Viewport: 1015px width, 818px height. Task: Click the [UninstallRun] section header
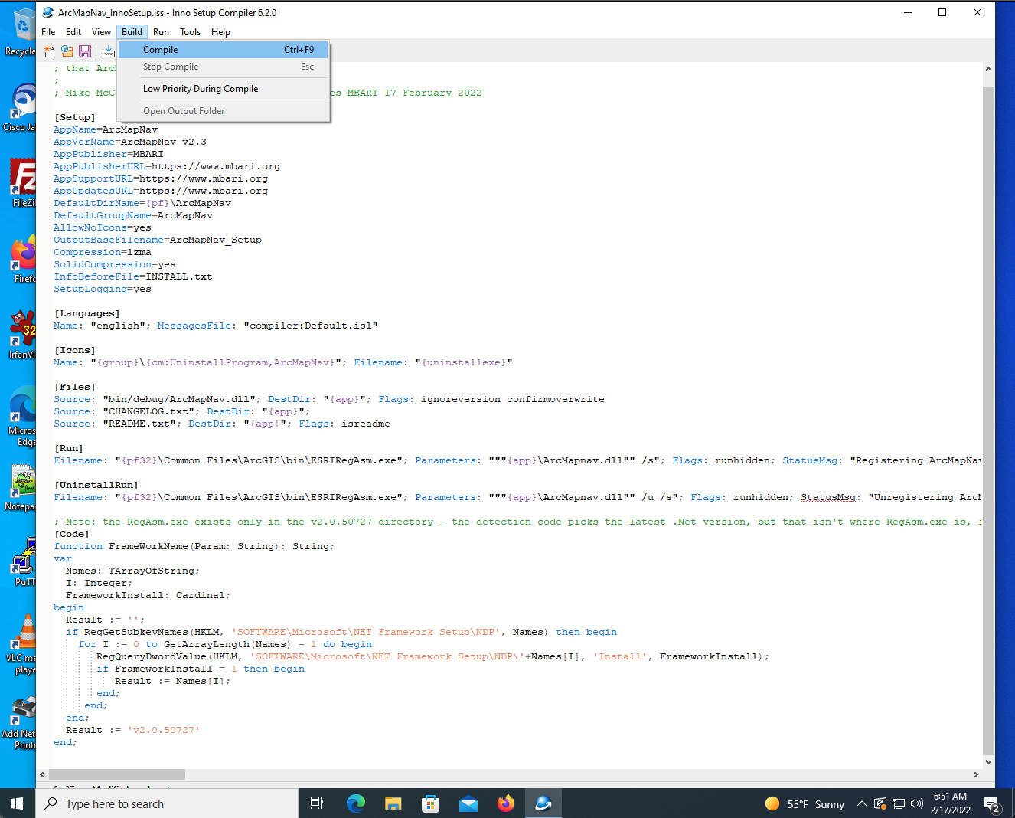(x=96, y=485)
